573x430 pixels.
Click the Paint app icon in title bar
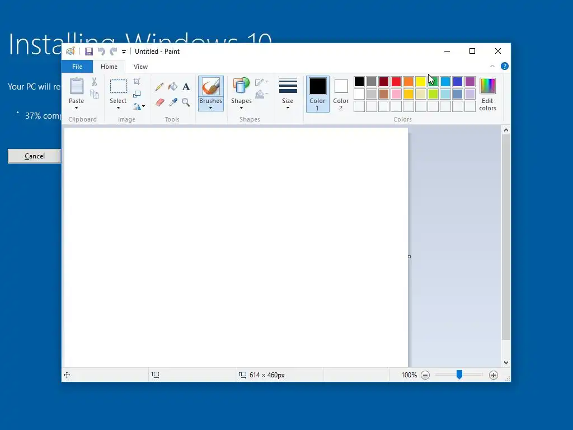[70, 51]
